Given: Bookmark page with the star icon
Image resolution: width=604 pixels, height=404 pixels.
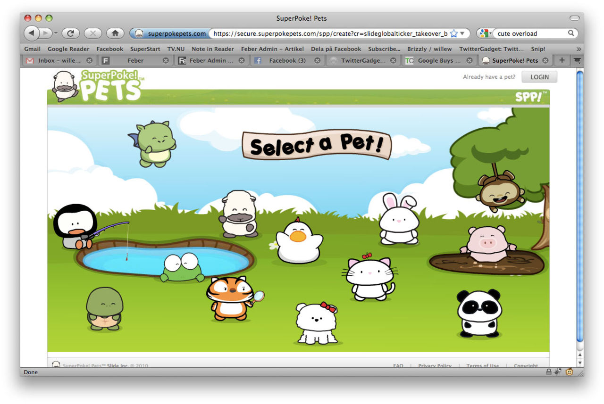Looking at the screenshot, I should point(453,33).
